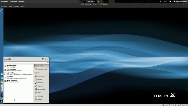The width and height of the screenshot is (188, 106).
Task: Click the search magnifier icon
Action: (x=48, y=62)
